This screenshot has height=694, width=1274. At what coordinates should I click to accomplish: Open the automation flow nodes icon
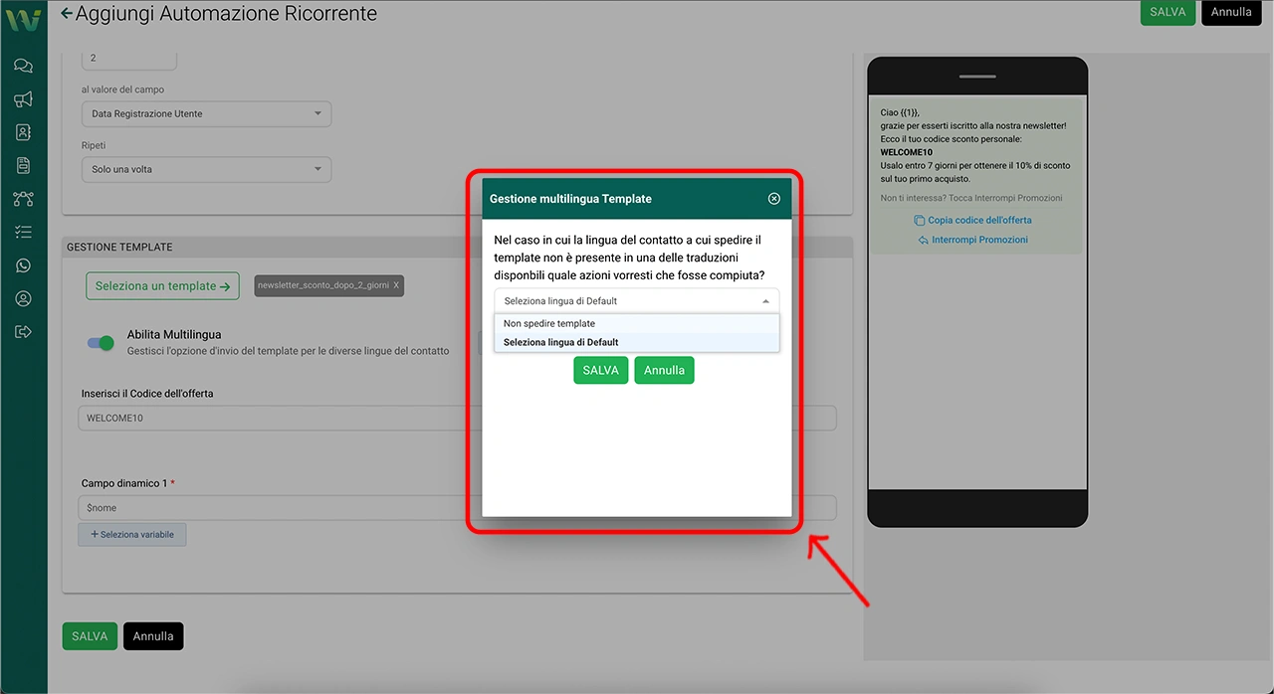[x=23, y=199]
